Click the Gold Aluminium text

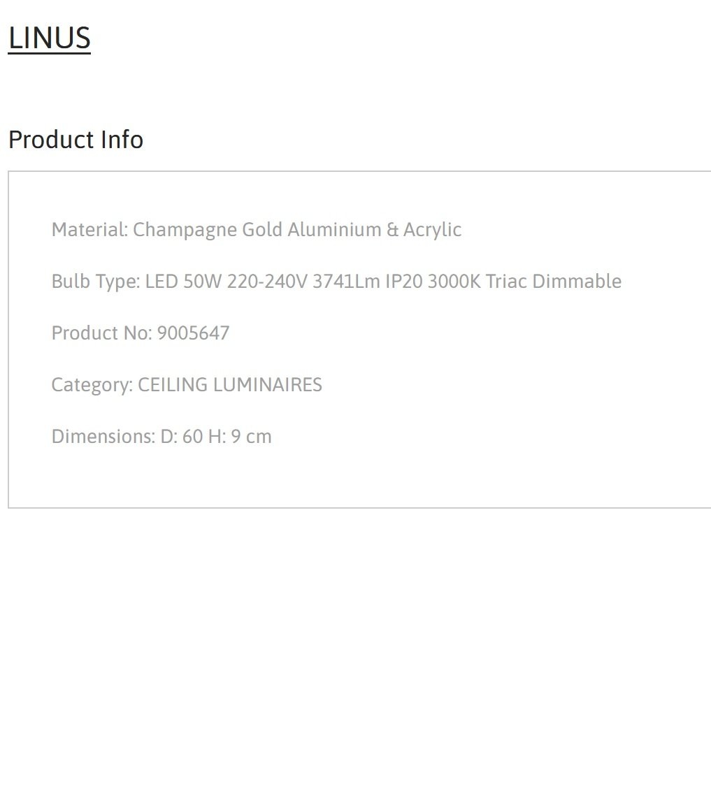pos(312,230)
